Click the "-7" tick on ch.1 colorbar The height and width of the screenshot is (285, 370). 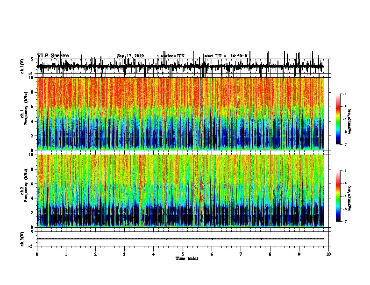pyautogui.click(x=344, y=144)
